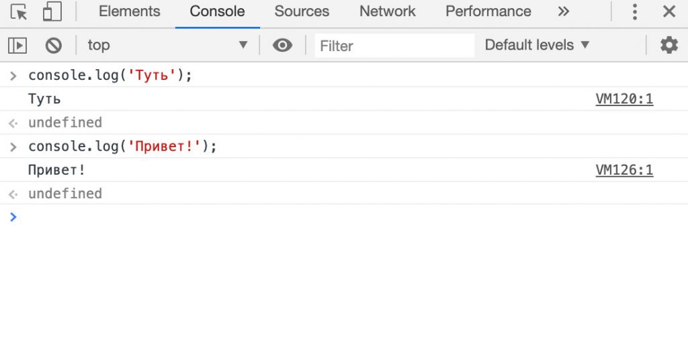Click the empty console prompt line

click(336, 217)
